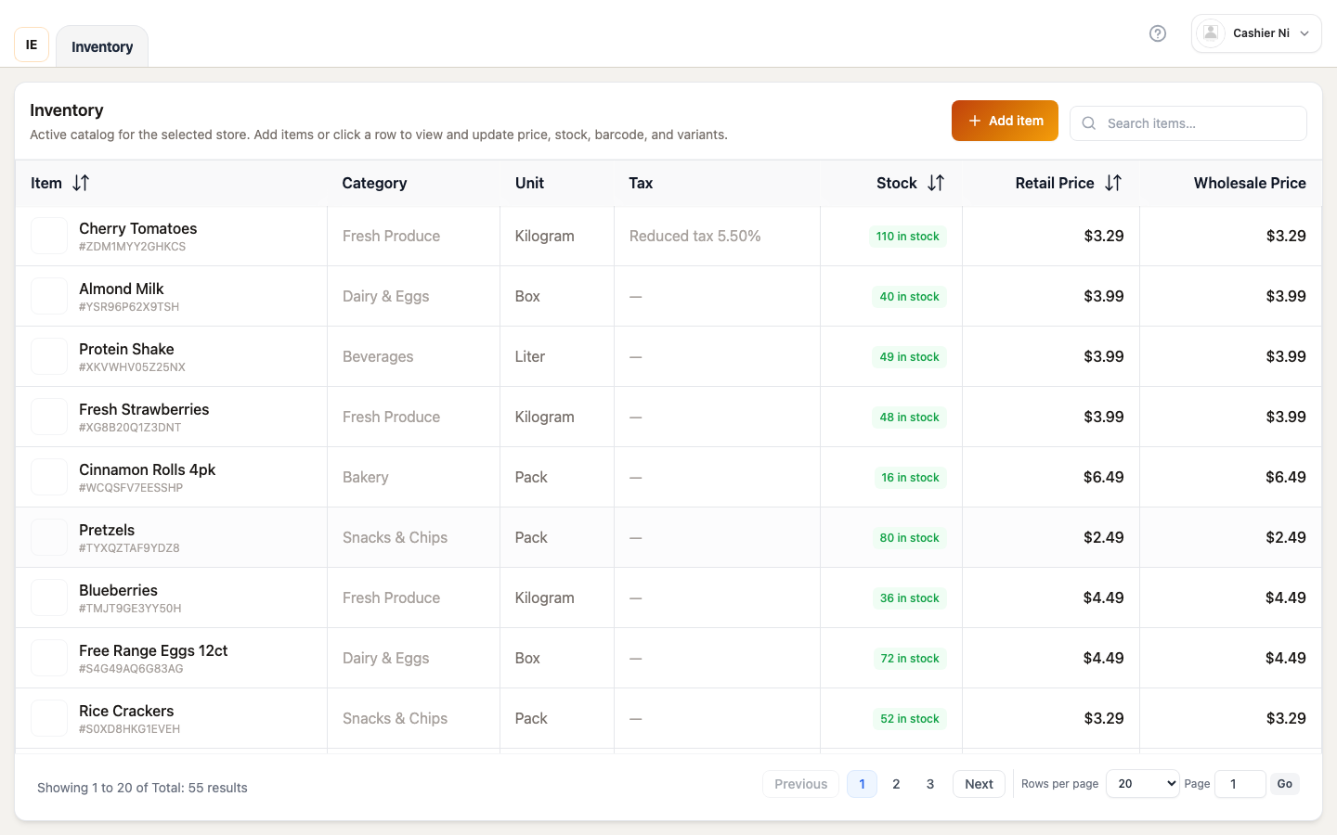Sort by Stock using its arrows icon

(936, 183)
